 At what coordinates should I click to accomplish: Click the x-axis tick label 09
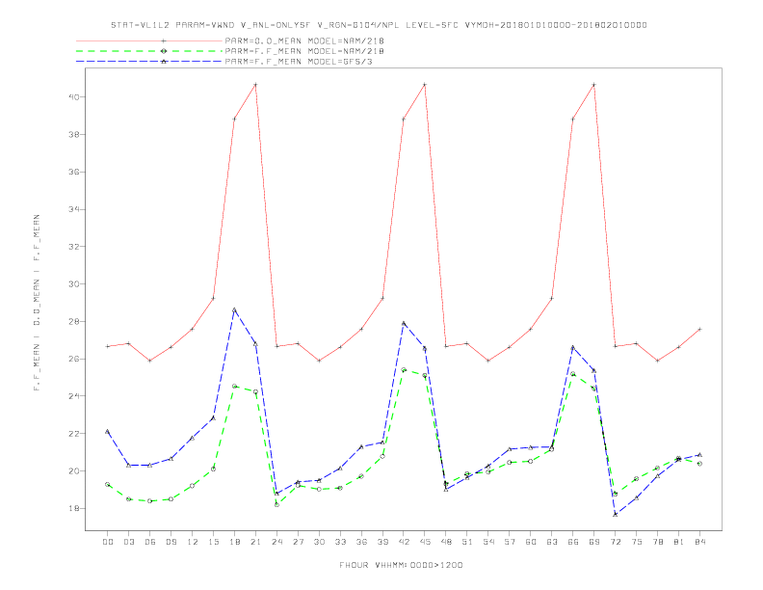pyautogui.click(x=171, y=542)
